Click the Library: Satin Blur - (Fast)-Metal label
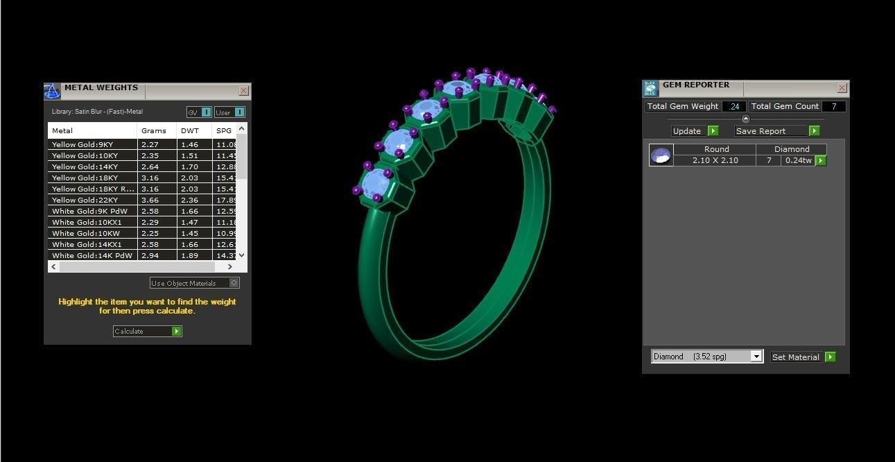The width and height of the screenshot is (895, 462). (97, 112)
